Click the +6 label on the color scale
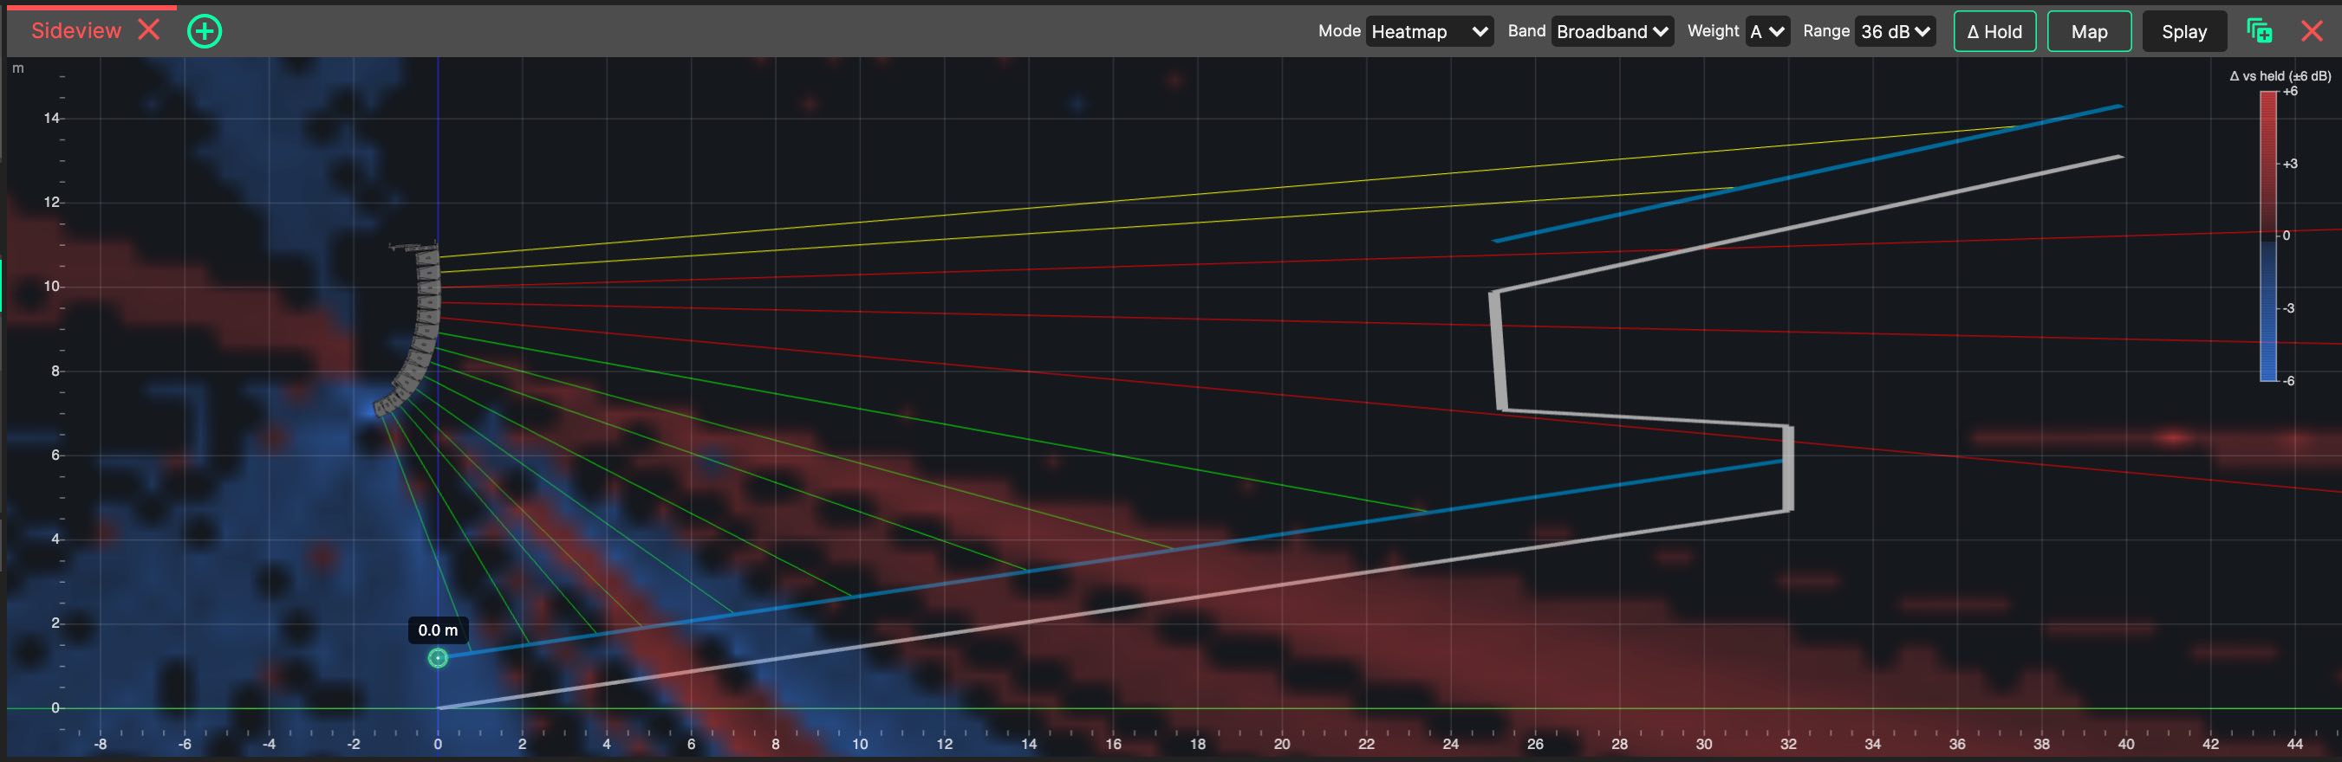The height and width of the screenshot is (762, 2342). tap(2289, 91)
